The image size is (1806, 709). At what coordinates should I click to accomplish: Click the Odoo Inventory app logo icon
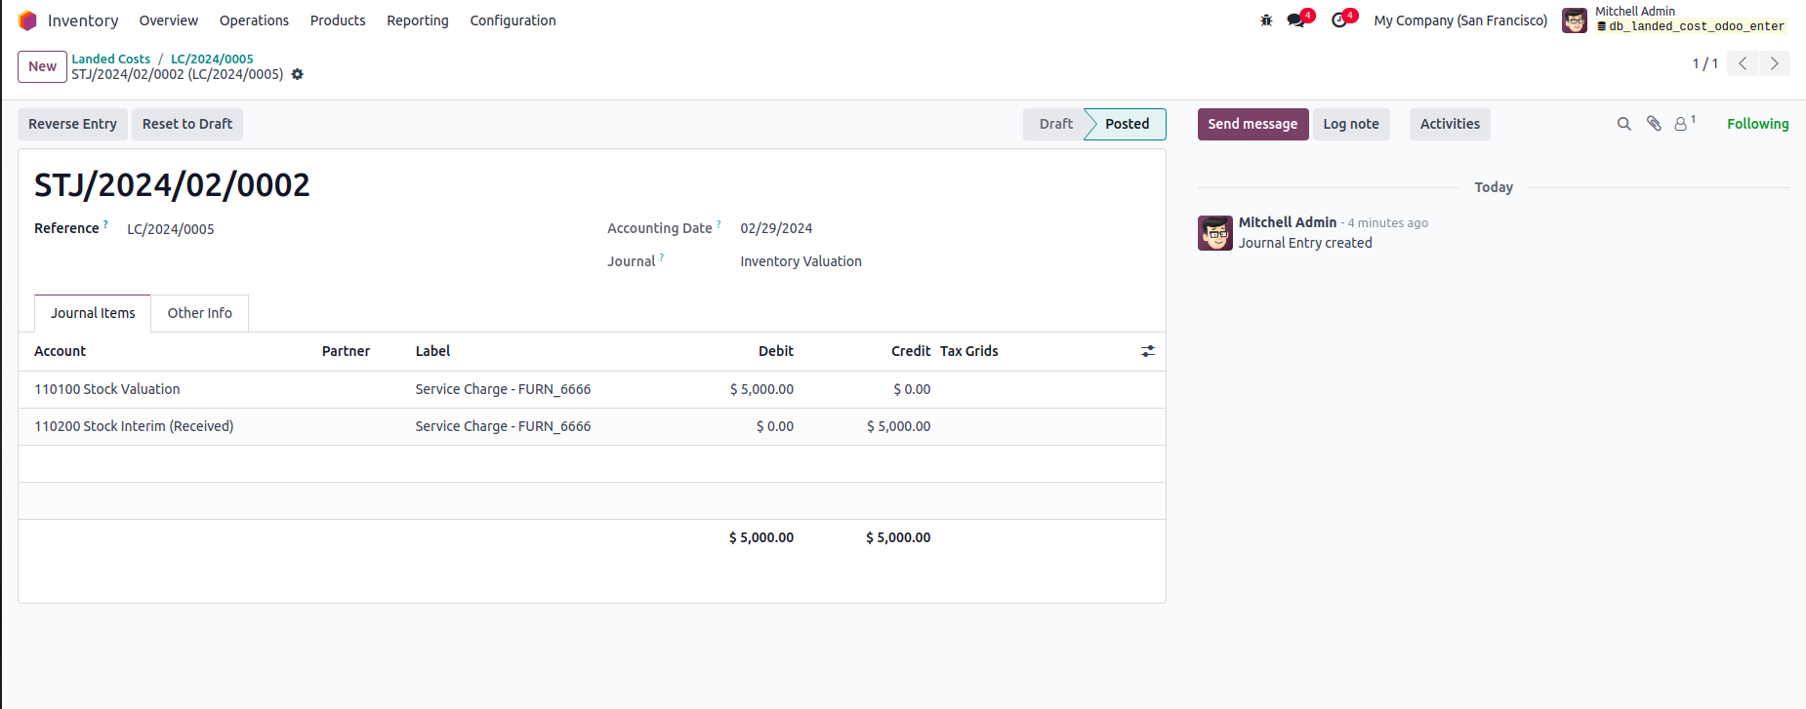tap(27, 20)
